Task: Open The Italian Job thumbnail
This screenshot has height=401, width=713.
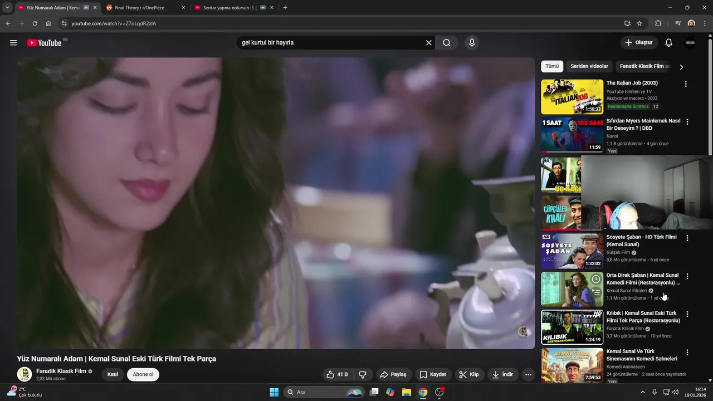Action: (x=572, y=97)
